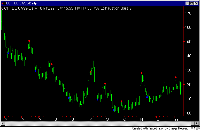The width and height of the screenshot is (200, 130).
Task: Click the 100 price axis label
Action: tap(188, 113)
